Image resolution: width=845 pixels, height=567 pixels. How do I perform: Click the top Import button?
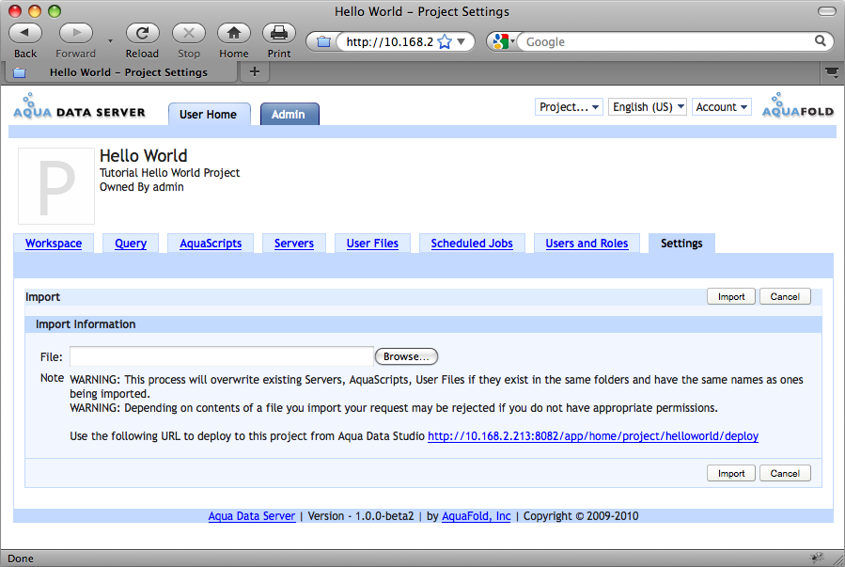pos(731,296)
